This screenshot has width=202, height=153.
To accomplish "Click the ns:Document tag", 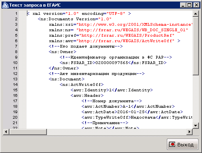I will click(66, 79).
